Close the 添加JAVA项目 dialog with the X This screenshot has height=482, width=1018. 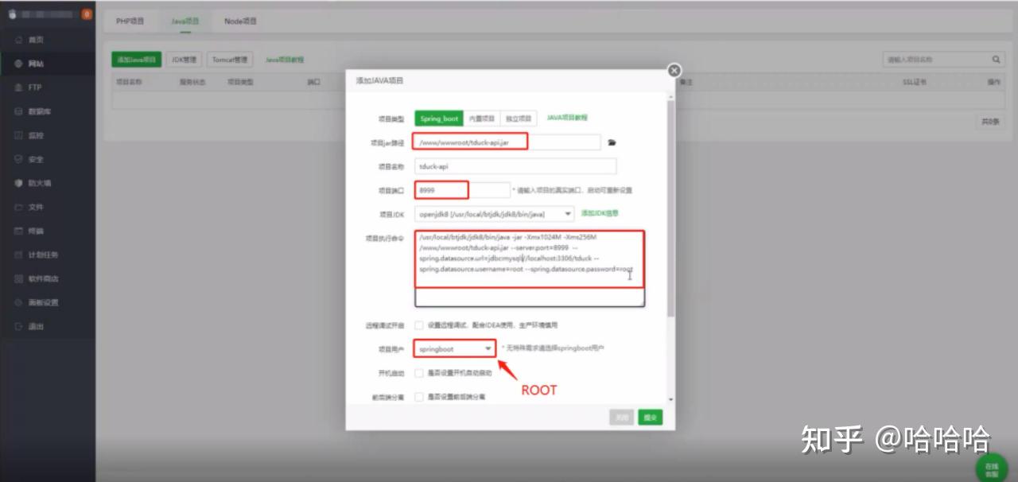coord(674,70)
